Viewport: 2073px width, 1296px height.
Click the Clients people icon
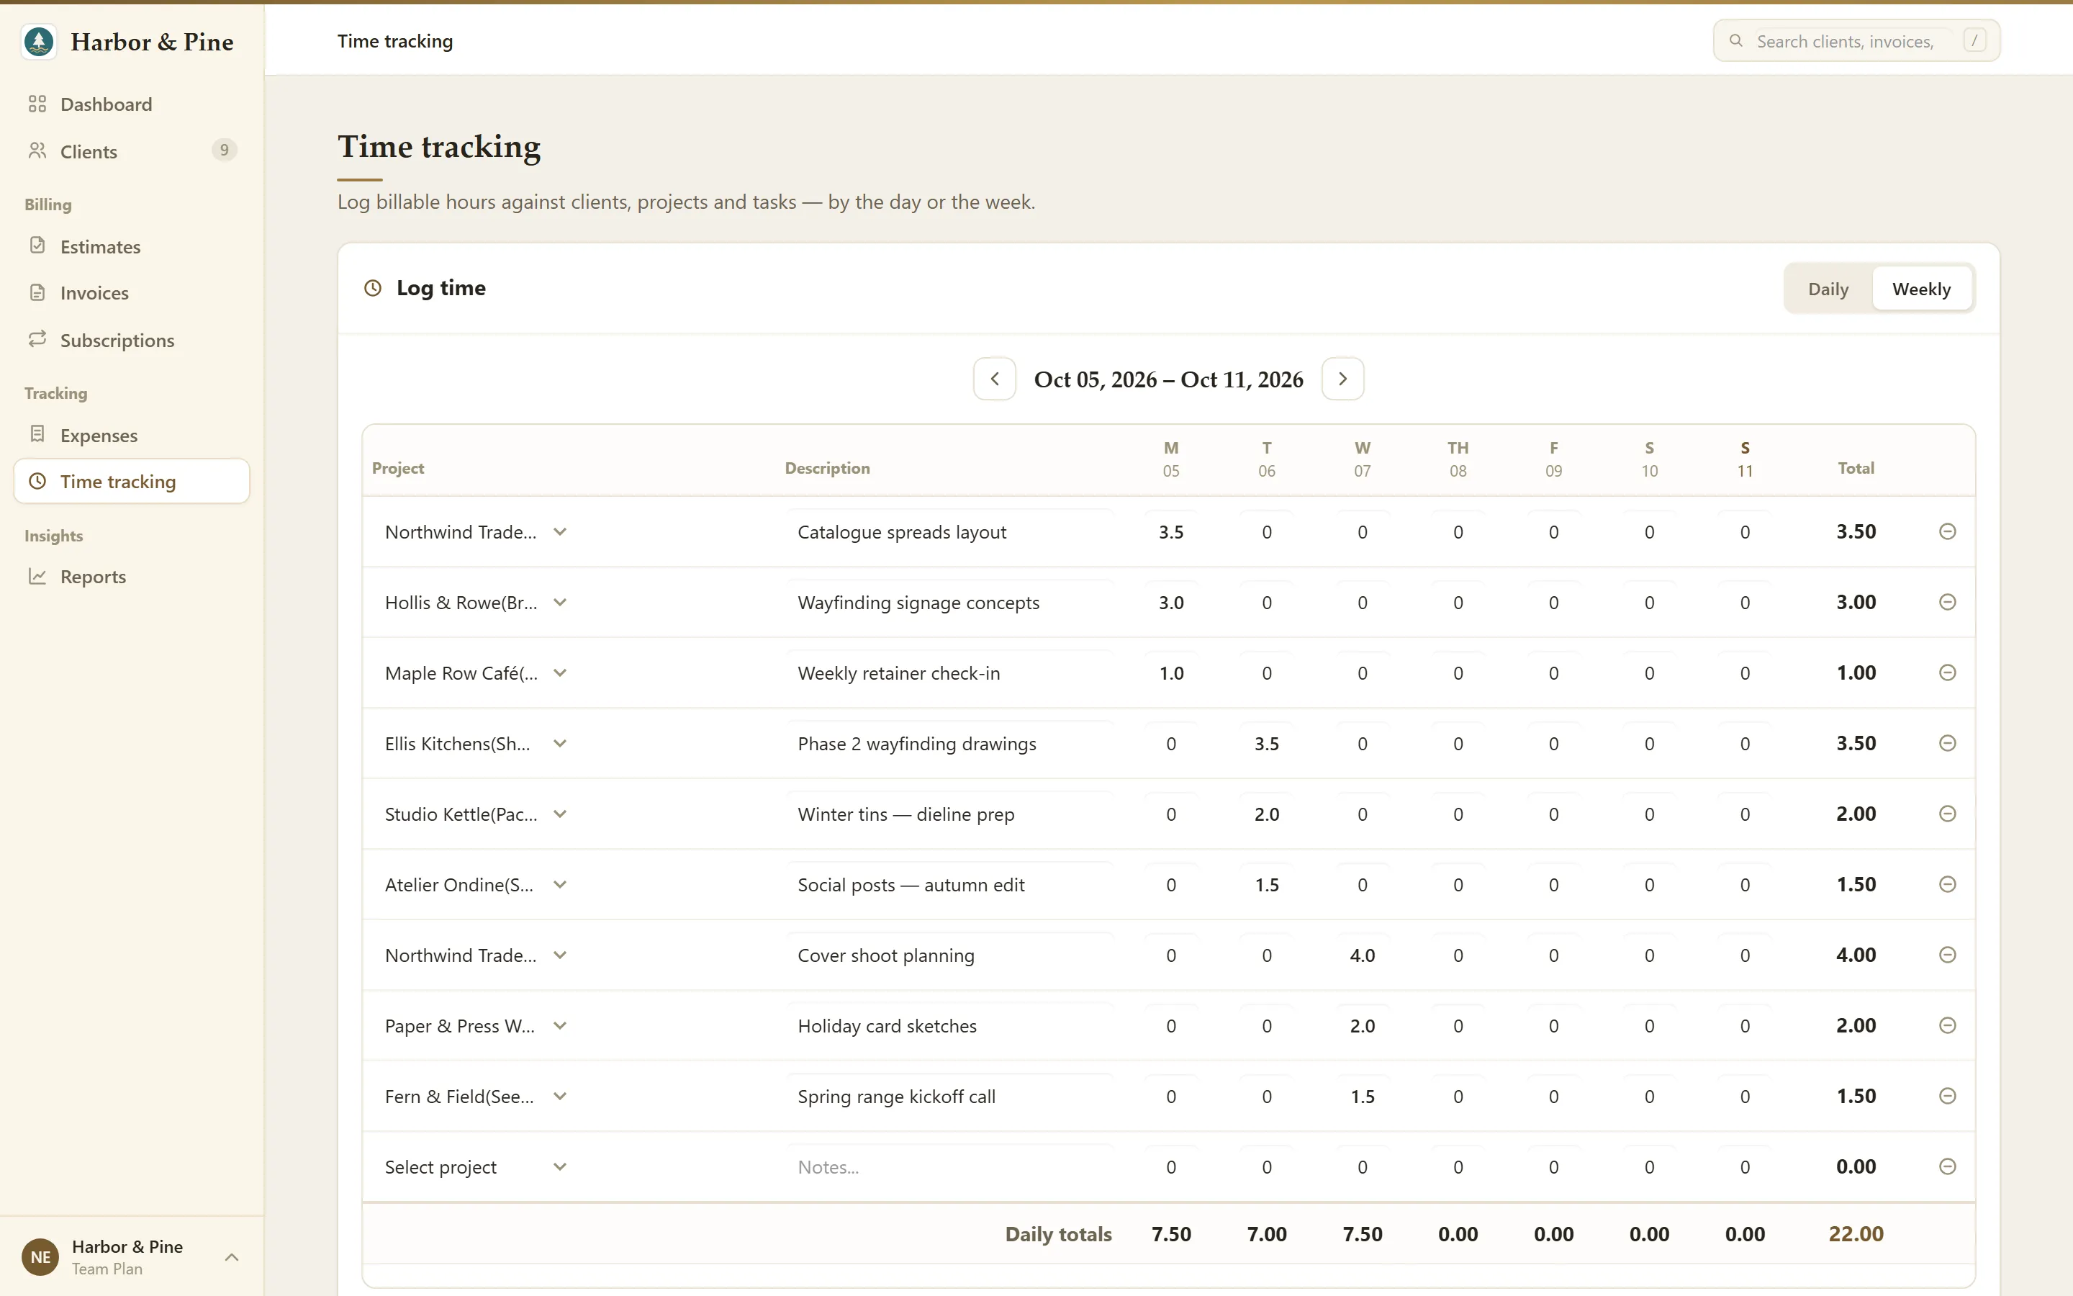(x=37, y=151)
